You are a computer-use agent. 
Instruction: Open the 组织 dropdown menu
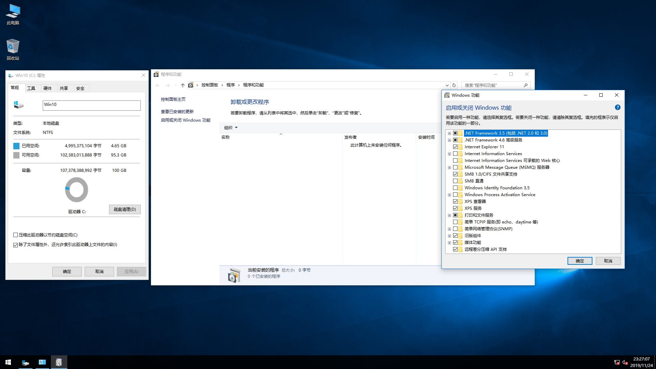(231, 127)
